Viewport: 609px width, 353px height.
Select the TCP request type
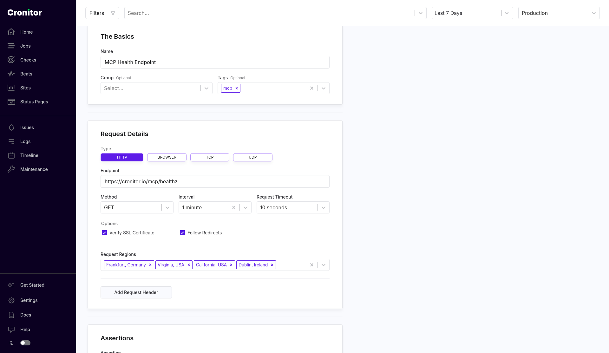(210, 157)
